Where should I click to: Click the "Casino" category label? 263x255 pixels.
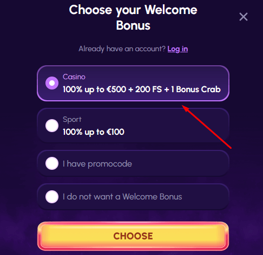(x=74, y=77)
